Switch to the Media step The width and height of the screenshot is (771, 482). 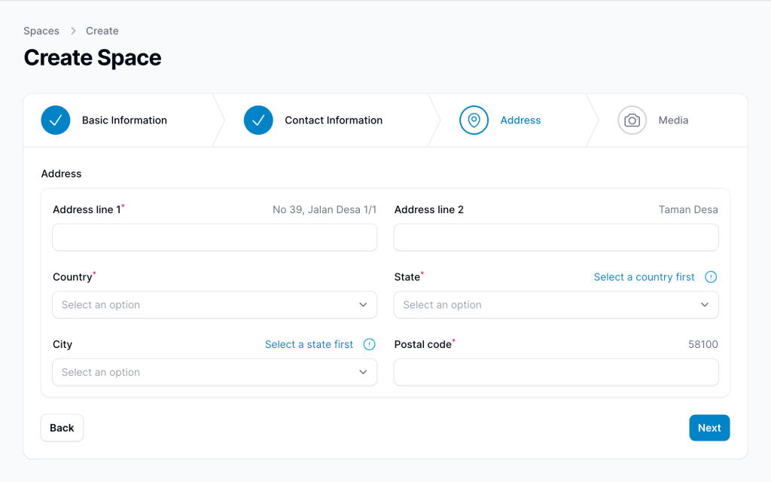point(673,120)
